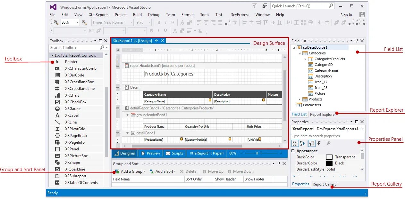Click the Quick Launch search box

click(x=302, y=6)
